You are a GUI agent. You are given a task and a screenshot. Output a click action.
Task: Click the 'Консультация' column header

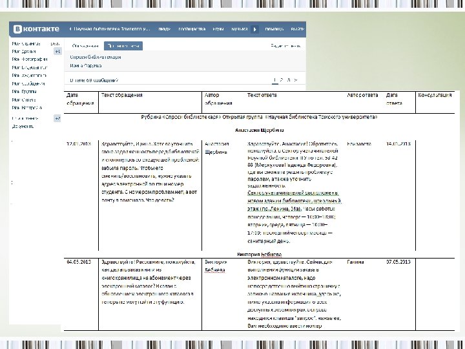[435, 95]
